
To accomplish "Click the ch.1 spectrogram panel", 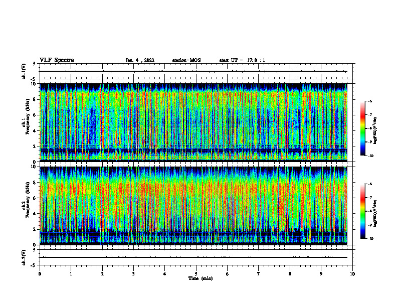I will click(x=193, y=122).
